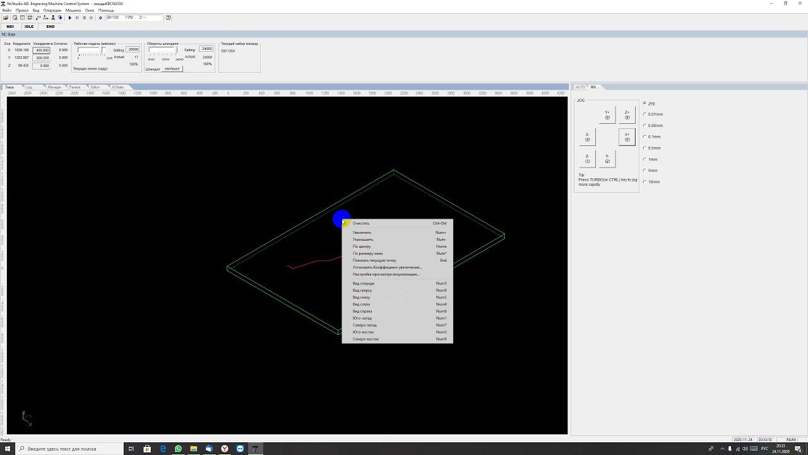Open the Окна menu

(x=90, y=10)
